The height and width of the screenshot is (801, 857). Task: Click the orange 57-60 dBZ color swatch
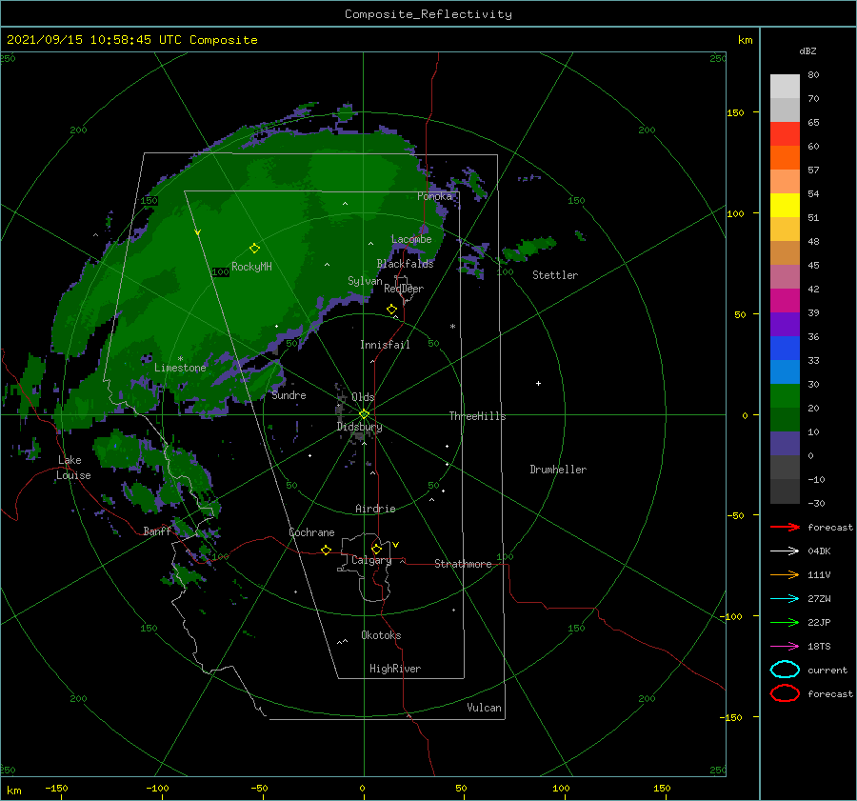[x=785, y=157]
